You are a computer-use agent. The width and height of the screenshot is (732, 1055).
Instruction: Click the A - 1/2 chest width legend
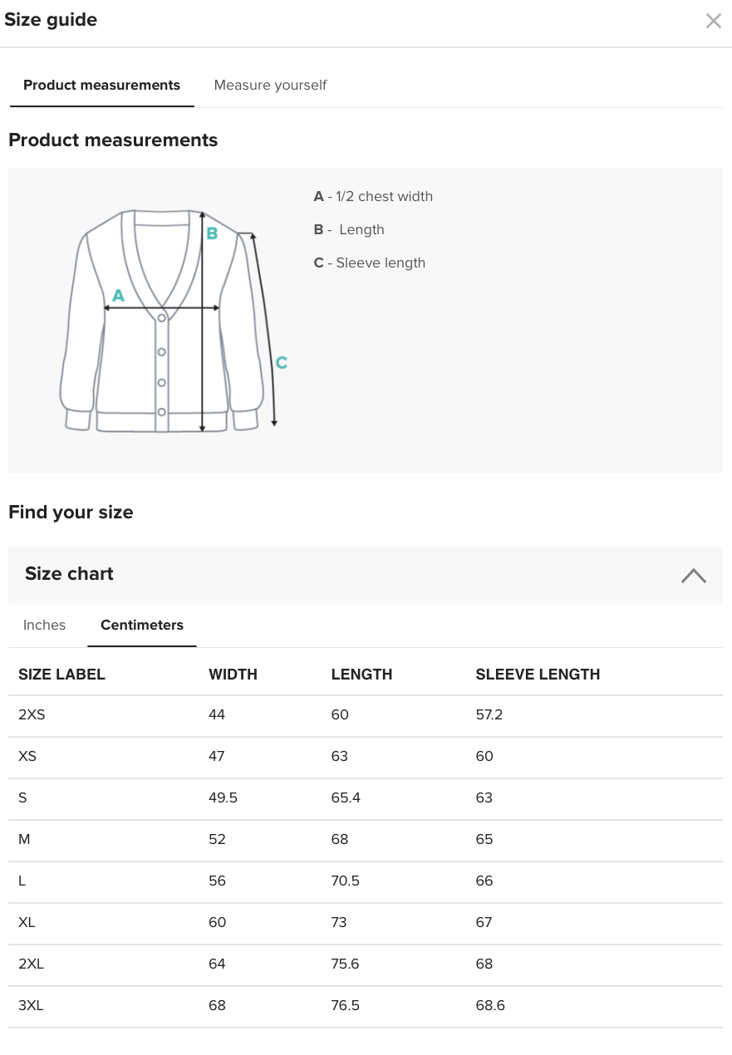click(x=373, y=196)
